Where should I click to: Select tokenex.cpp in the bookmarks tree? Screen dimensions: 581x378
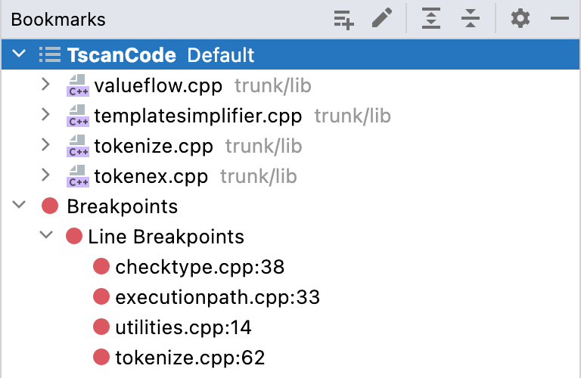[151, 176]
